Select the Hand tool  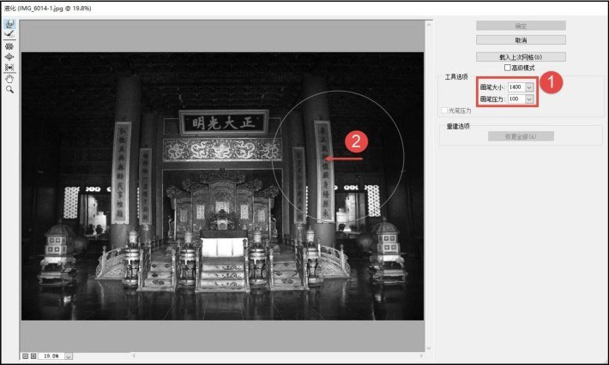coord(9,79)
